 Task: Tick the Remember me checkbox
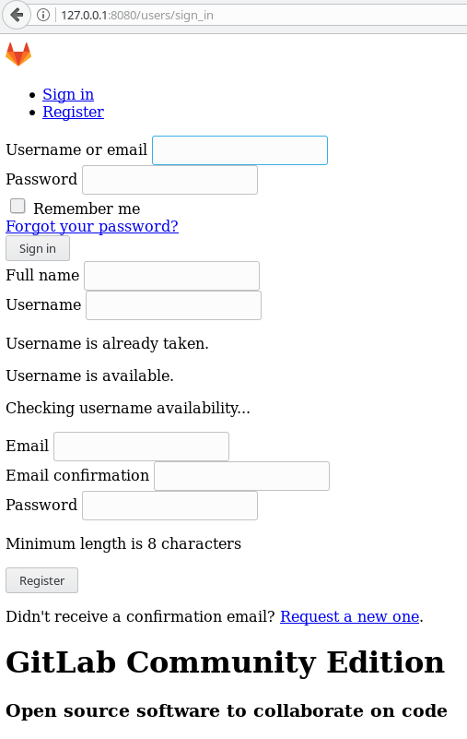point(18,206)
